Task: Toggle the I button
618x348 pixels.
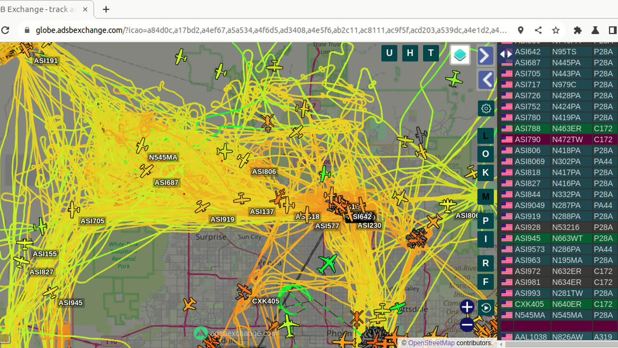Action: (486, 239)
